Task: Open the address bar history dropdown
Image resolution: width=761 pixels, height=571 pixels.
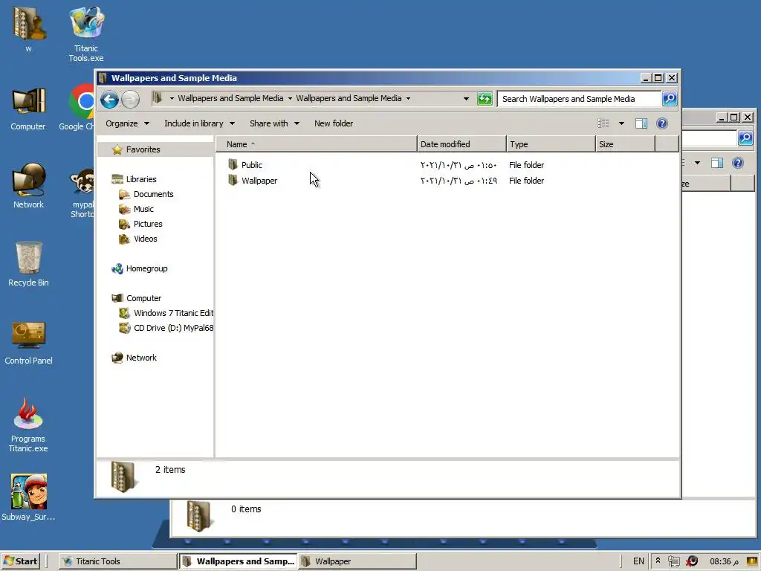Action: [x=466, y=99]
